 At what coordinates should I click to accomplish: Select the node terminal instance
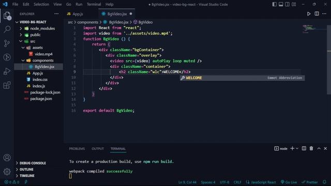click(x=281, y=148)
